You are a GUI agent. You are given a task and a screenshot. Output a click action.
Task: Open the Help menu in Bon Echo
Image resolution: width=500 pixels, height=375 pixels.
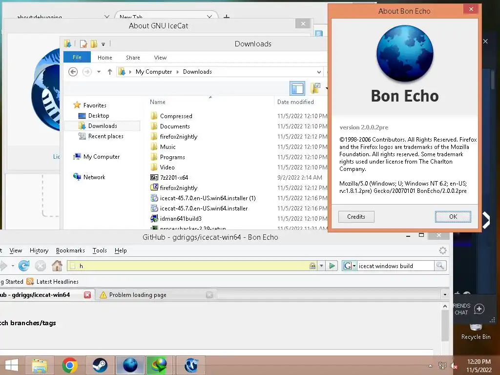pos(121,250)
